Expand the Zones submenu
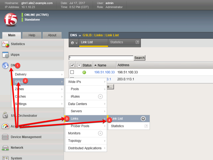213x160 pixels. [38, 89]
